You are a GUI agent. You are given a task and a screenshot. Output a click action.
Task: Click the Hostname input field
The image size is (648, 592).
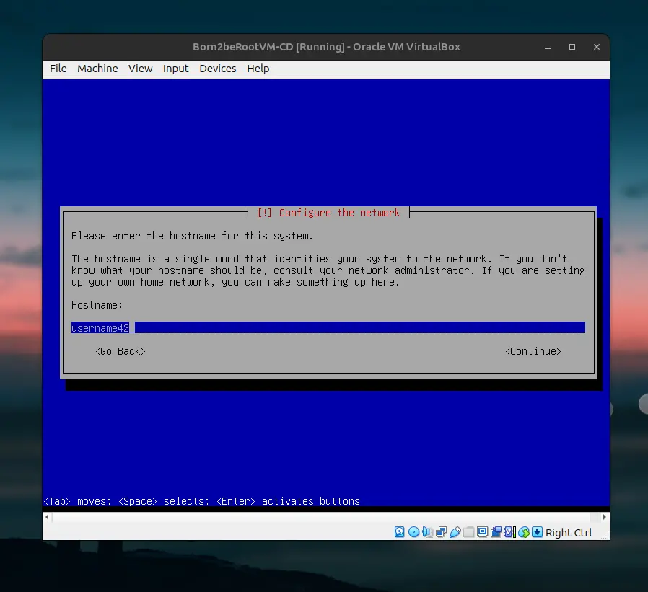pyautogui.click(x=328, y=328)
